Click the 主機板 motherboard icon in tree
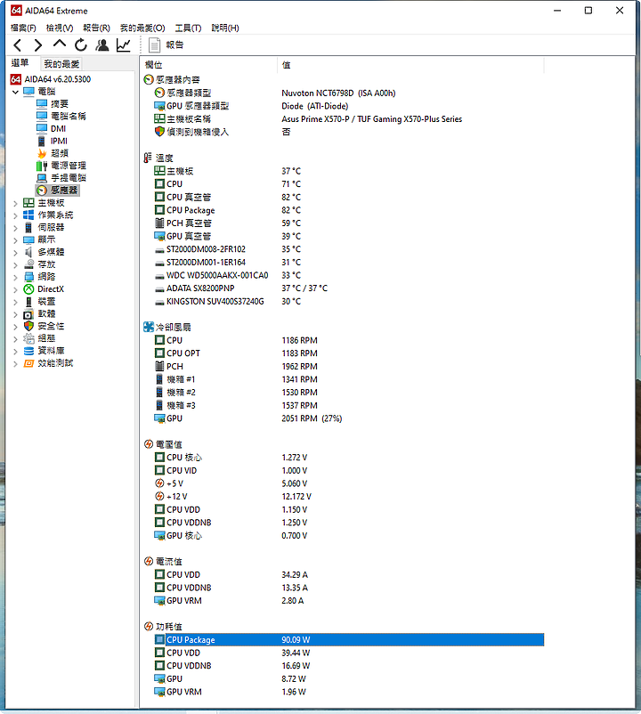Image resolution: width=641 pixels, height=714 pixels. tap(28, 203)
